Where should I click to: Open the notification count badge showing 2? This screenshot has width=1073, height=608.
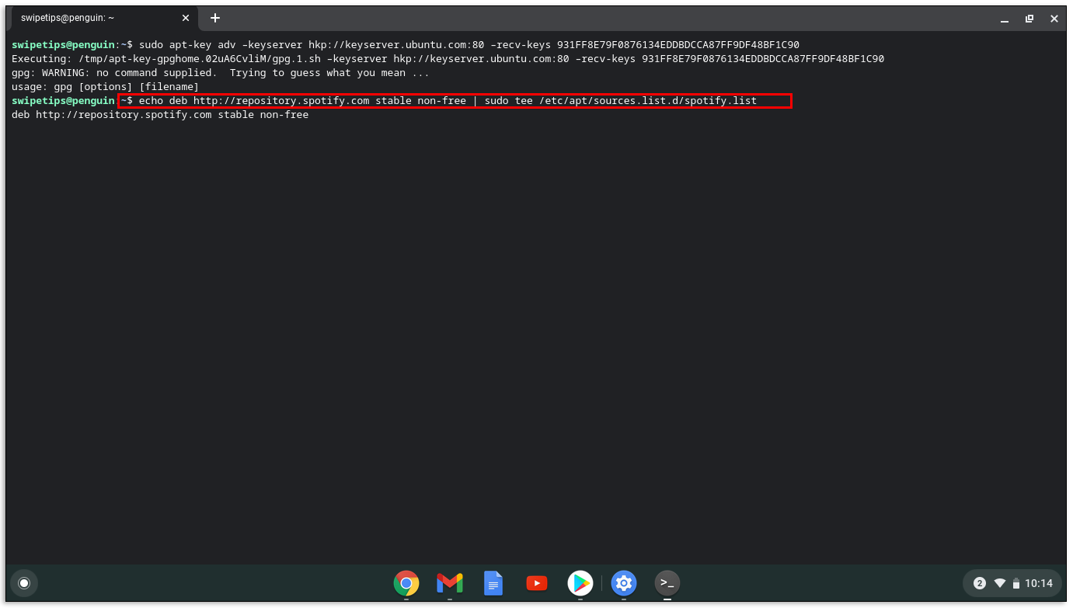coord(980,583)
